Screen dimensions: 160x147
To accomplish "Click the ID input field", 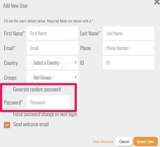I will tap(128, 63).
